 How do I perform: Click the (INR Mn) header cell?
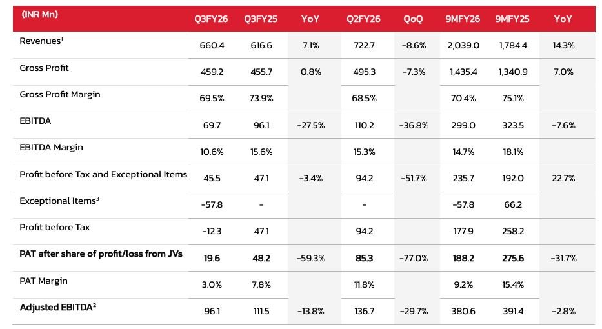tap(39, 14)
